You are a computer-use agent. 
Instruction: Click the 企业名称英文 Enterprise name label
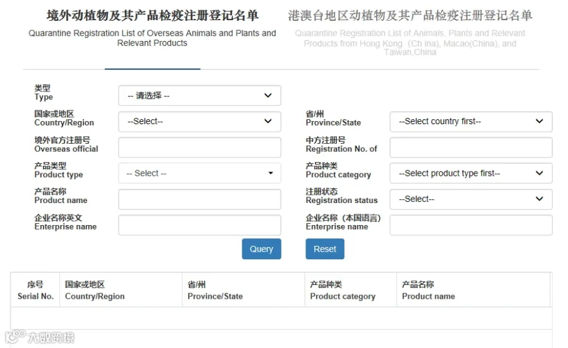[66, 222]
